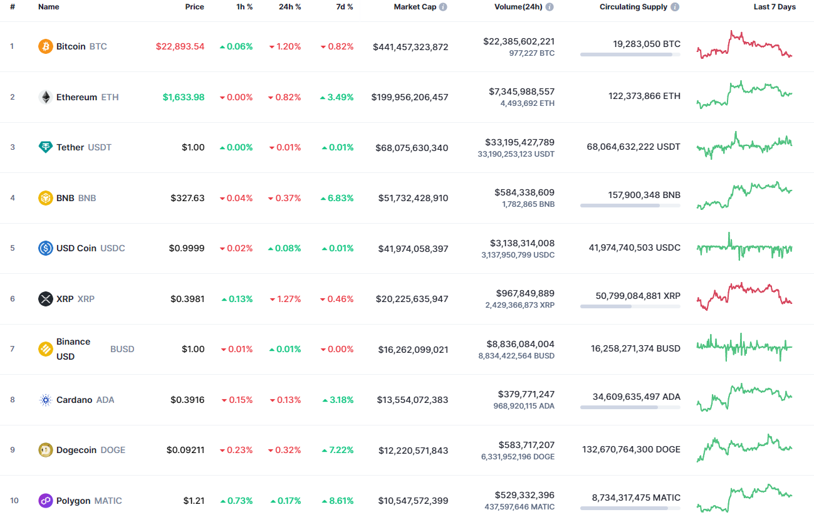Click the Ethereum logo icon
Image resolution: width=814 pixels, height=522 pixels.
44,97
